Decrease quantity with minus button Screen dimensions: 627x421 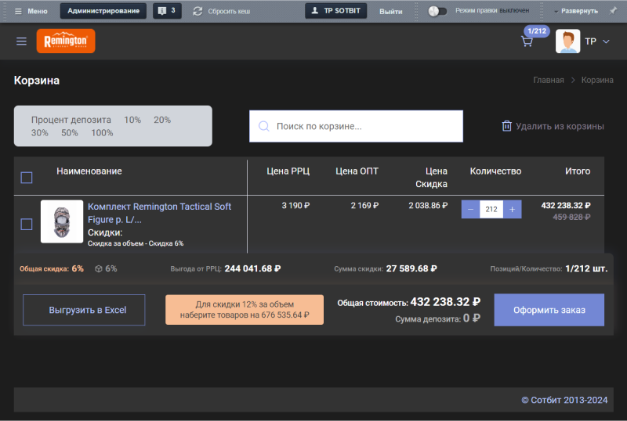pos(471,209)
